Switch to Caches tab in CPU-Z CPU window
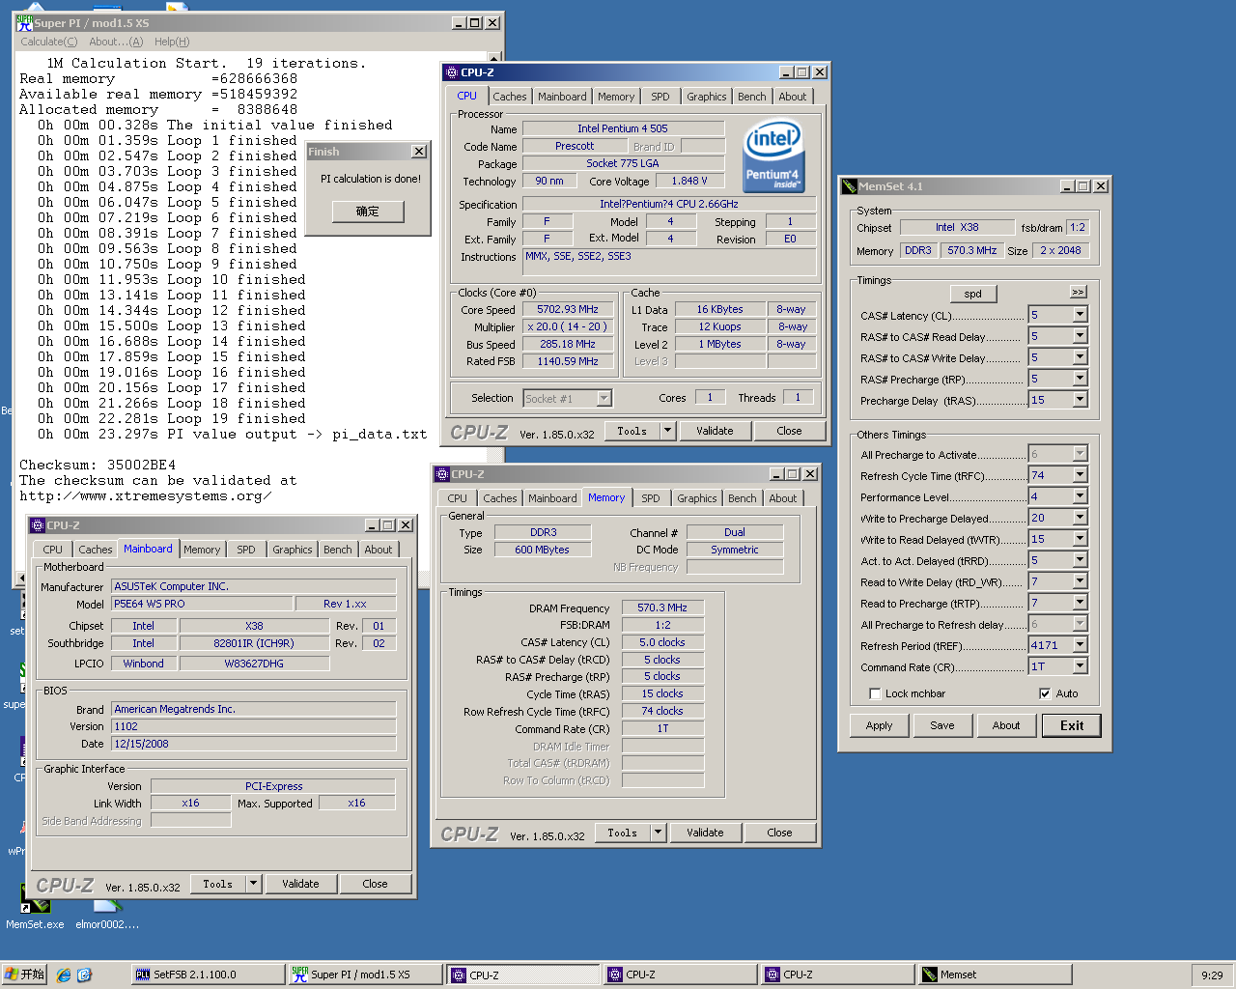This screenshot has height=989, width=1236. click(x=510, y=97)
